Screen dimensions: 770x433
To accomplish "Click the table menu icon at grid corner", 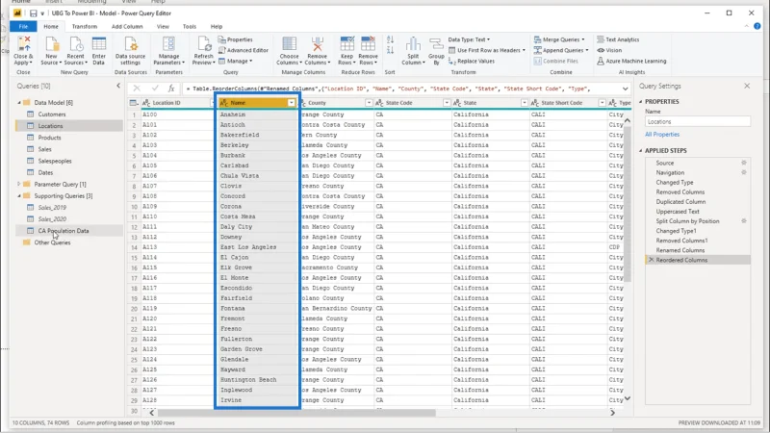I will point(133,103).
